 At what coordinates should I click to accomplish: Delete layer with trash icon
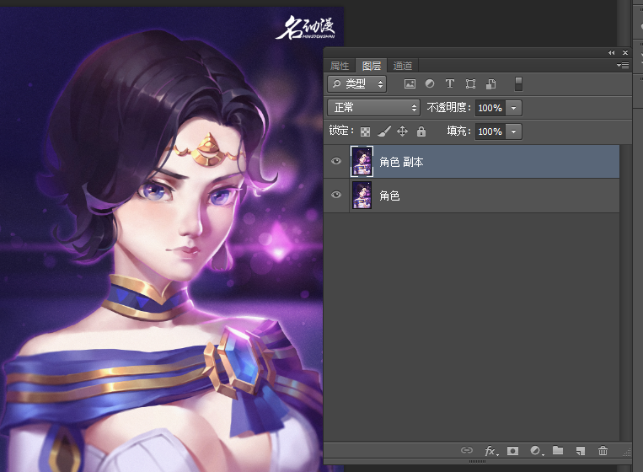[603, 451]
